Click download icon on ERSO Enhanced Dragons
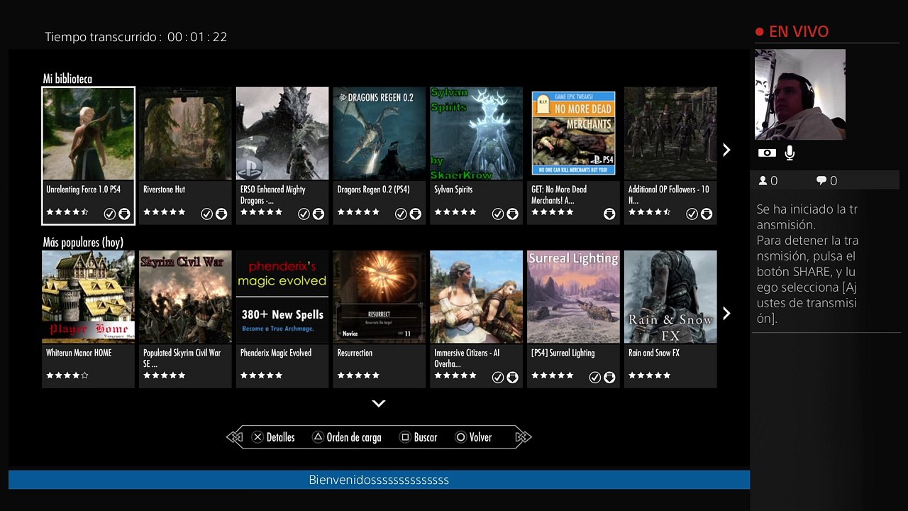 coord(319,214)
